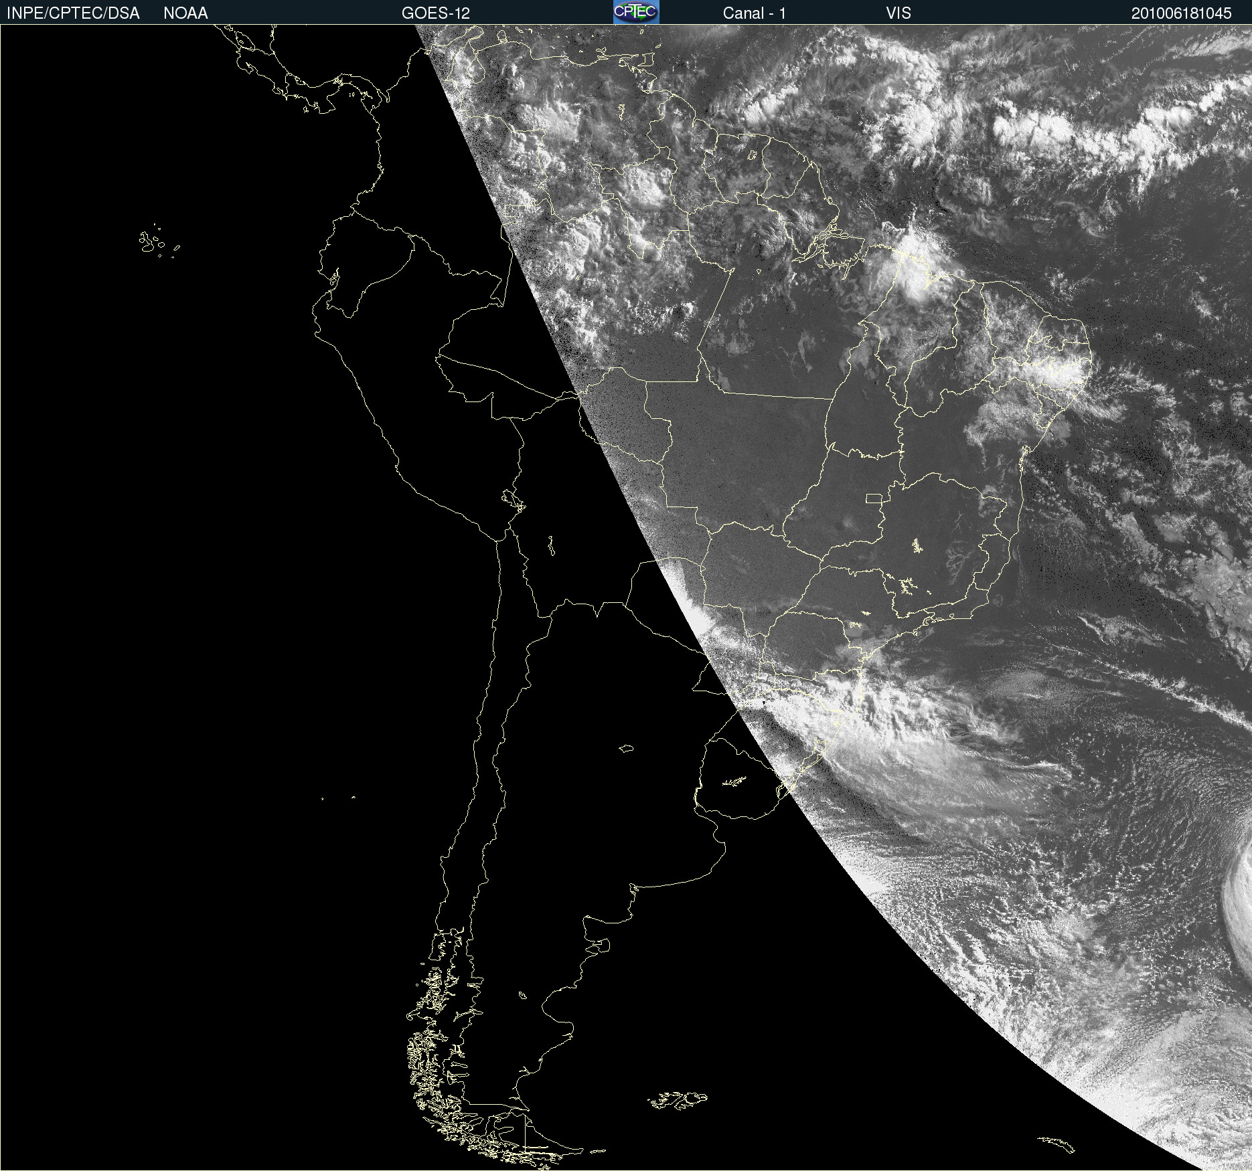Image resolution: width=1252 pixels, height=1171 pixels.
Task: Click the 'Canal - 1' channel label
Action: tap(755, 13)
